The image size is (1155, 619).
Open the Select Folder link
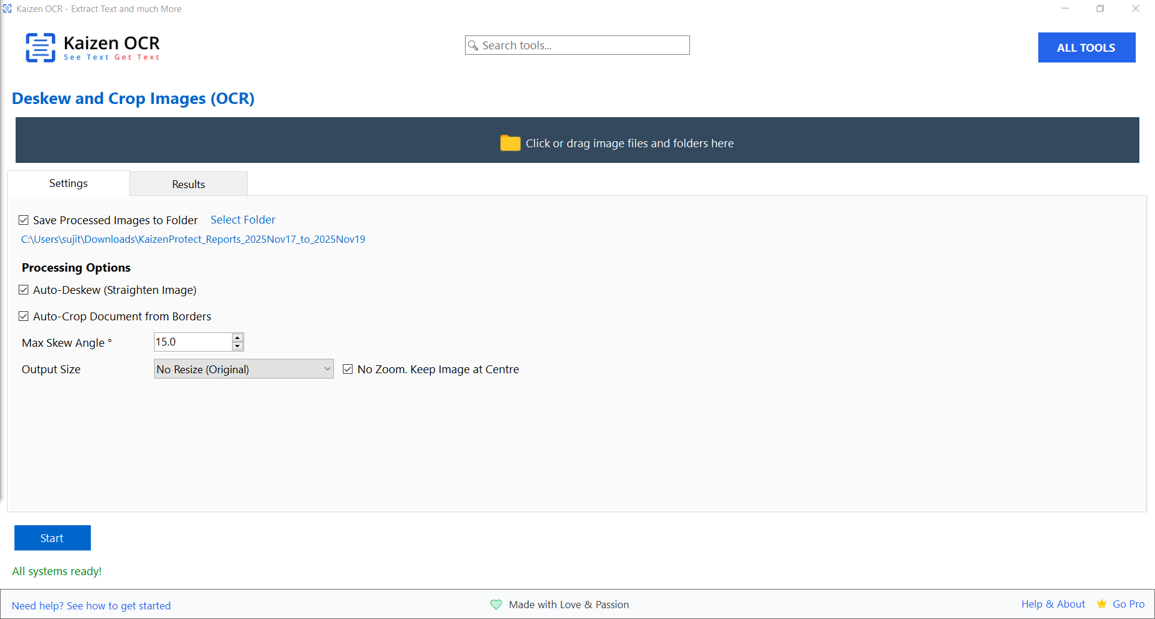(242, 220)
